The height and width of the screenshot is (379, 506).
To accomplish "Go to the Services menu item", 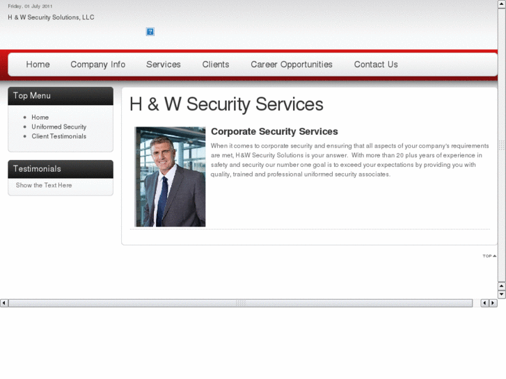I will tap(164, 65).
